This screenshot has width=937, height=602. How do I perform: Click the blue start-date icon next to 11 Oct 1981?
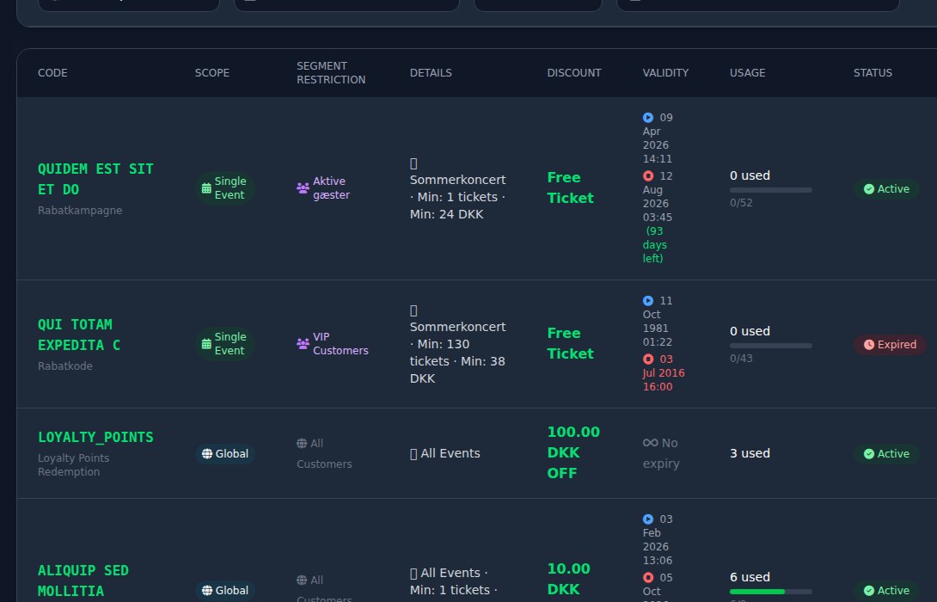[648, 301]
